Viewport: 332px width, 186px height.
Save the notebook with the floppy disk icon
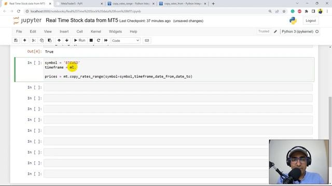[x=16, y=40]
